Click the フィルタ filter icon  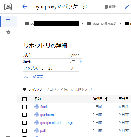[25, 89]
